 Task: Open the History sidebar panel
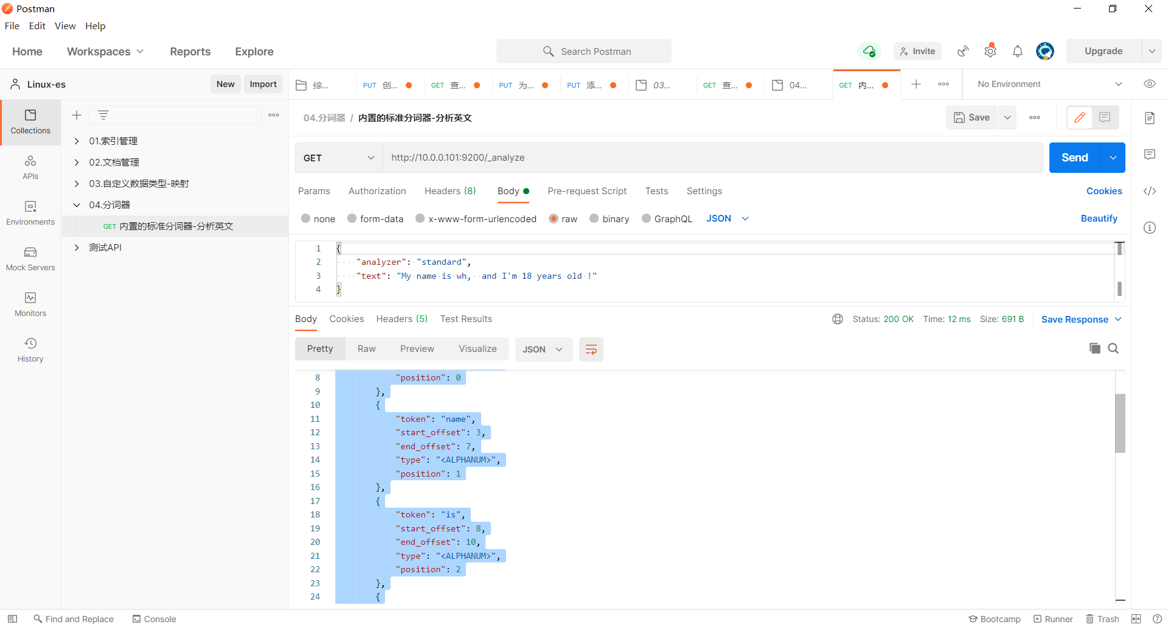30,351
